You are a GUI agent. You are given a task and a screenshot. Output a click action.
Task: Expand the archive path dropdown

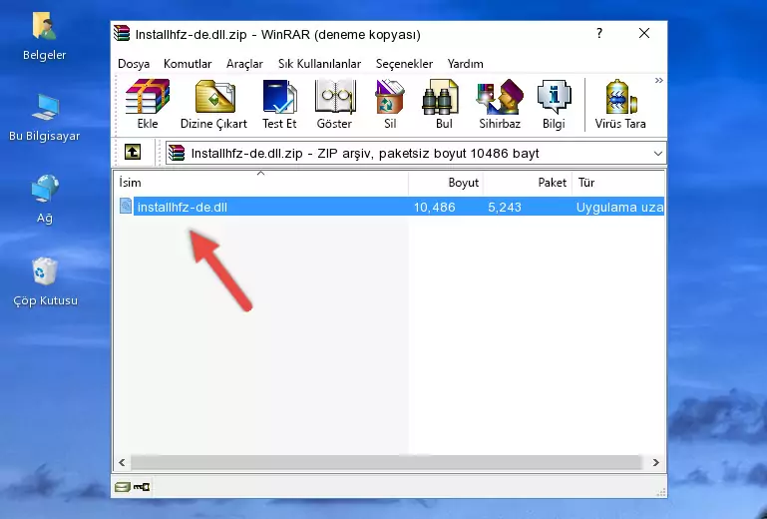(x=658, y=154)
